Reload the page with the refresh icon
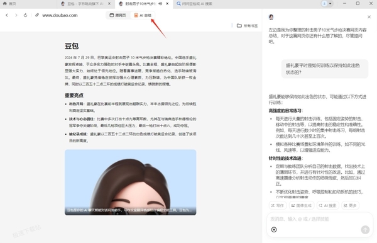377x243 pixels. [x=25, y=15]
